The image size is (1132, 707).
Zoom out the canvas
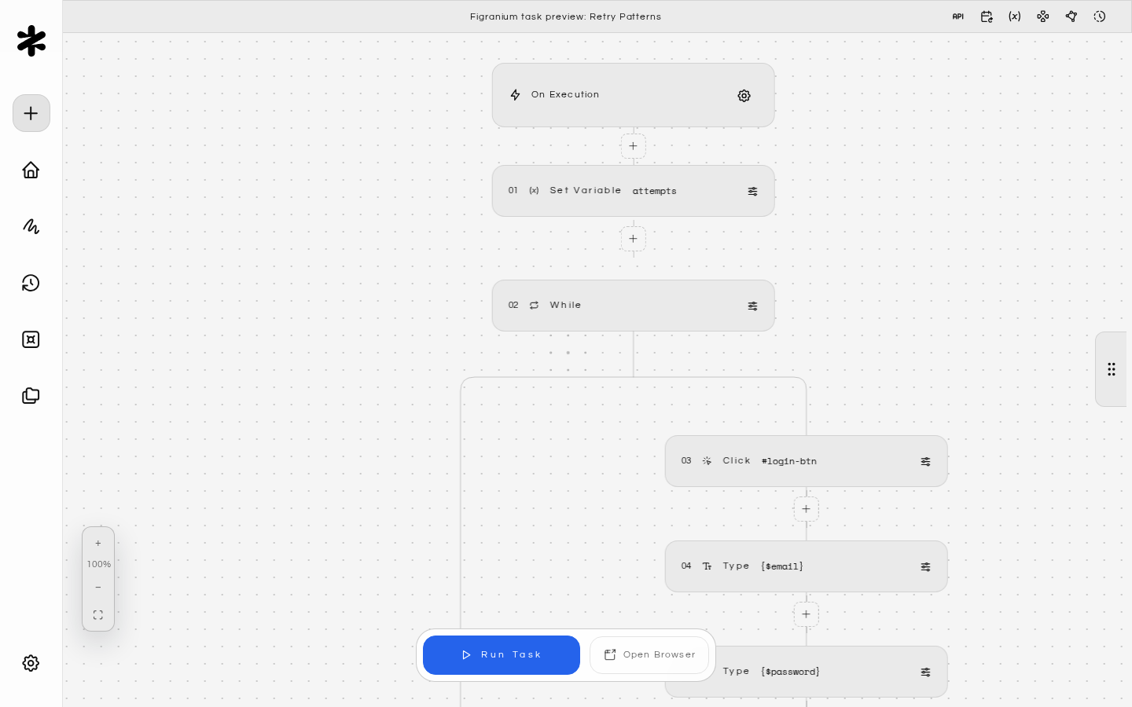98,588
